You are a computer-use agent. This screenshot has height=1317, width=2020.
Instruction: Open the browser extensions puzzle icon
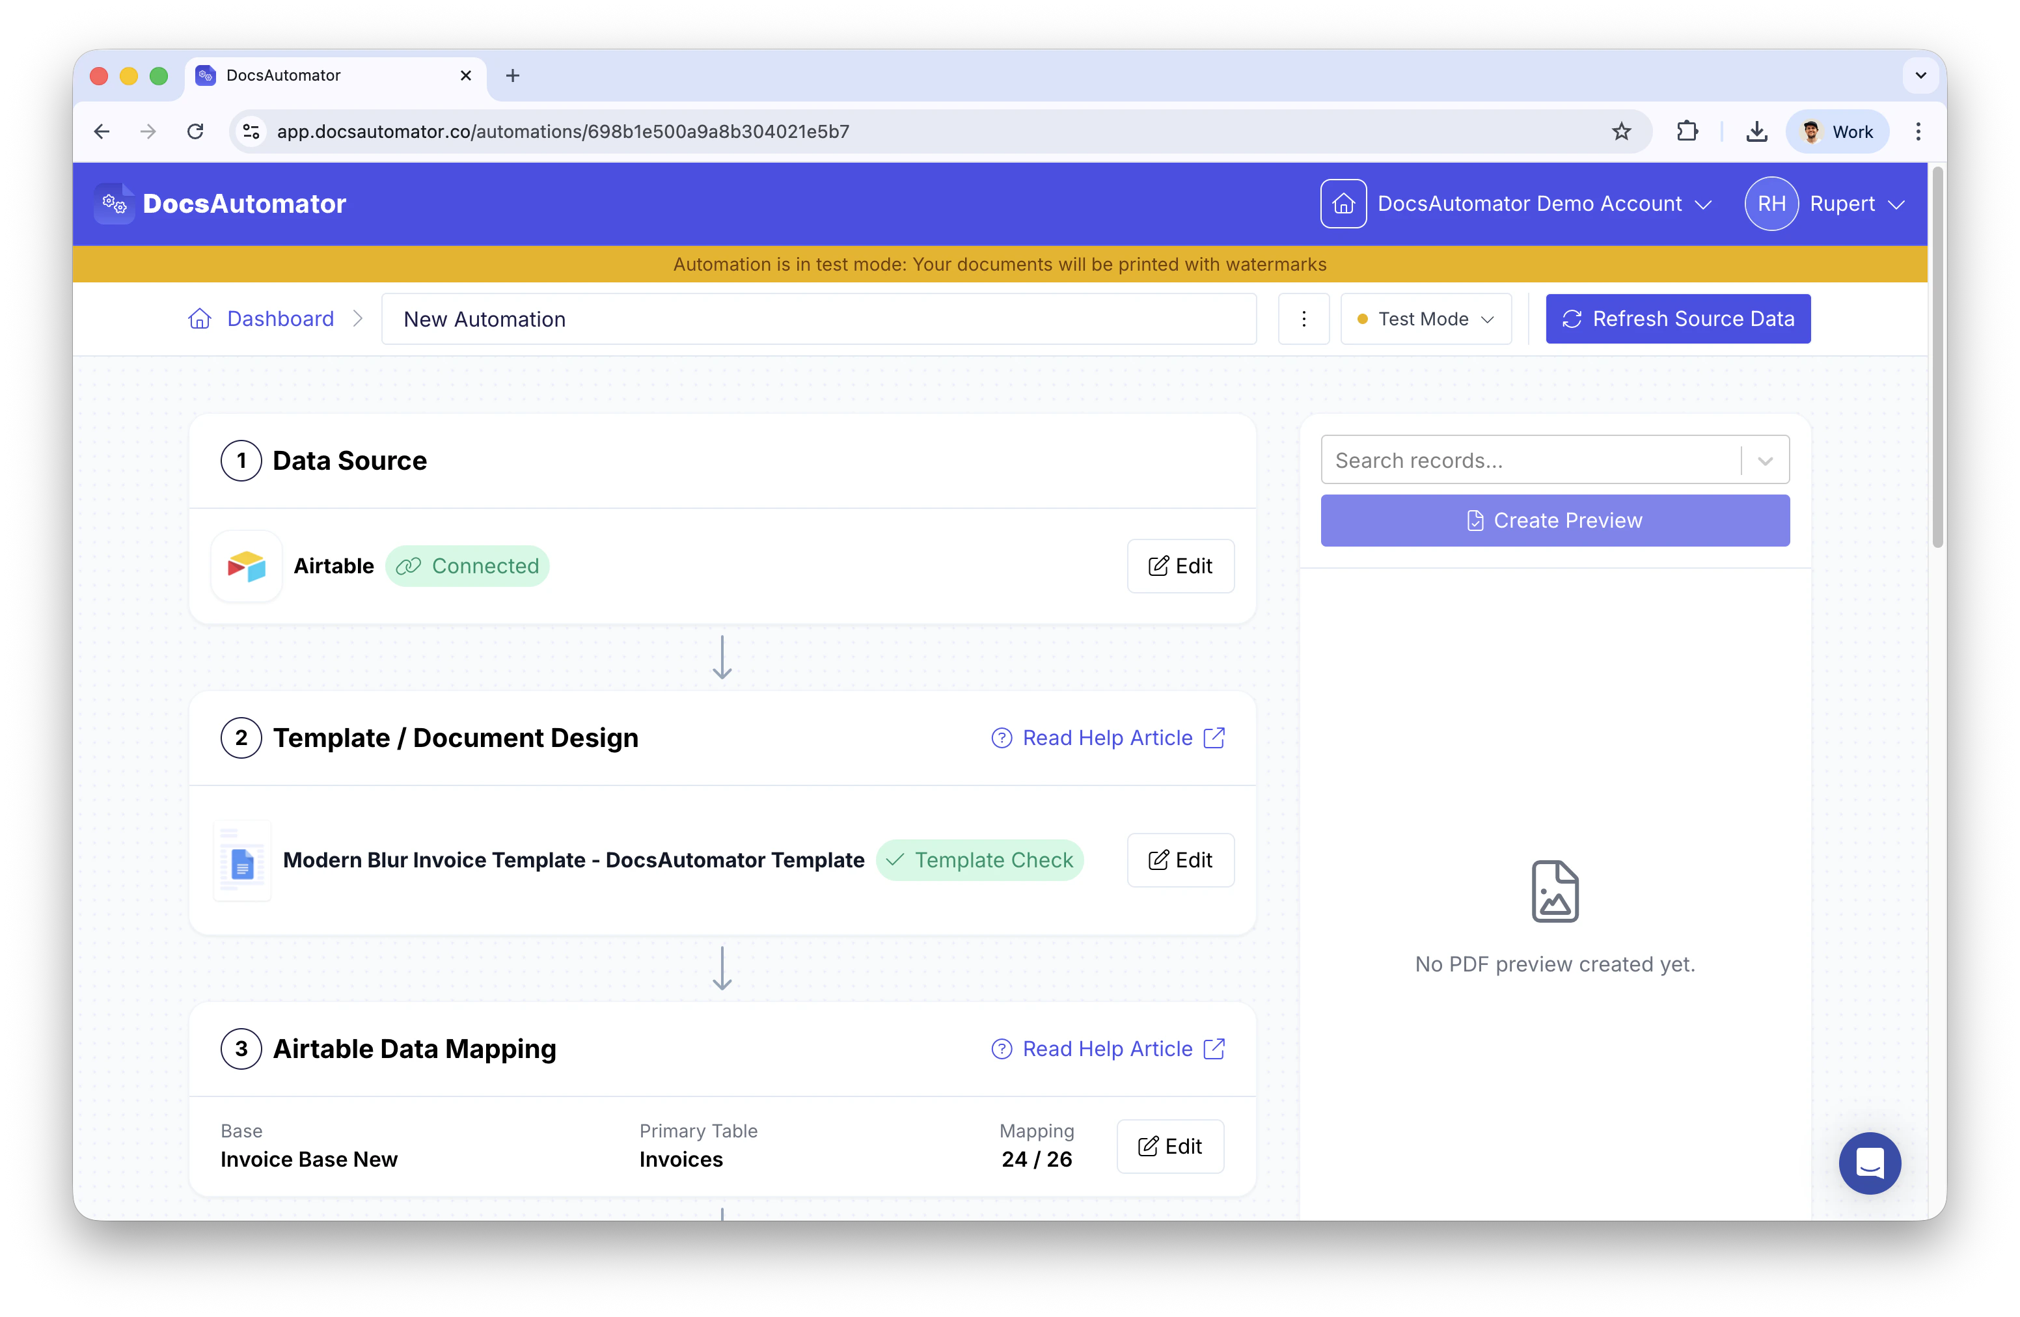tap(1687, 131)
